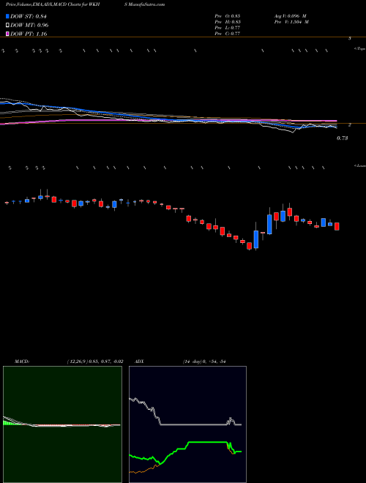Click the 'ADX' panel heading
Screen dimensions: 366x483
[x=139, y=362]
